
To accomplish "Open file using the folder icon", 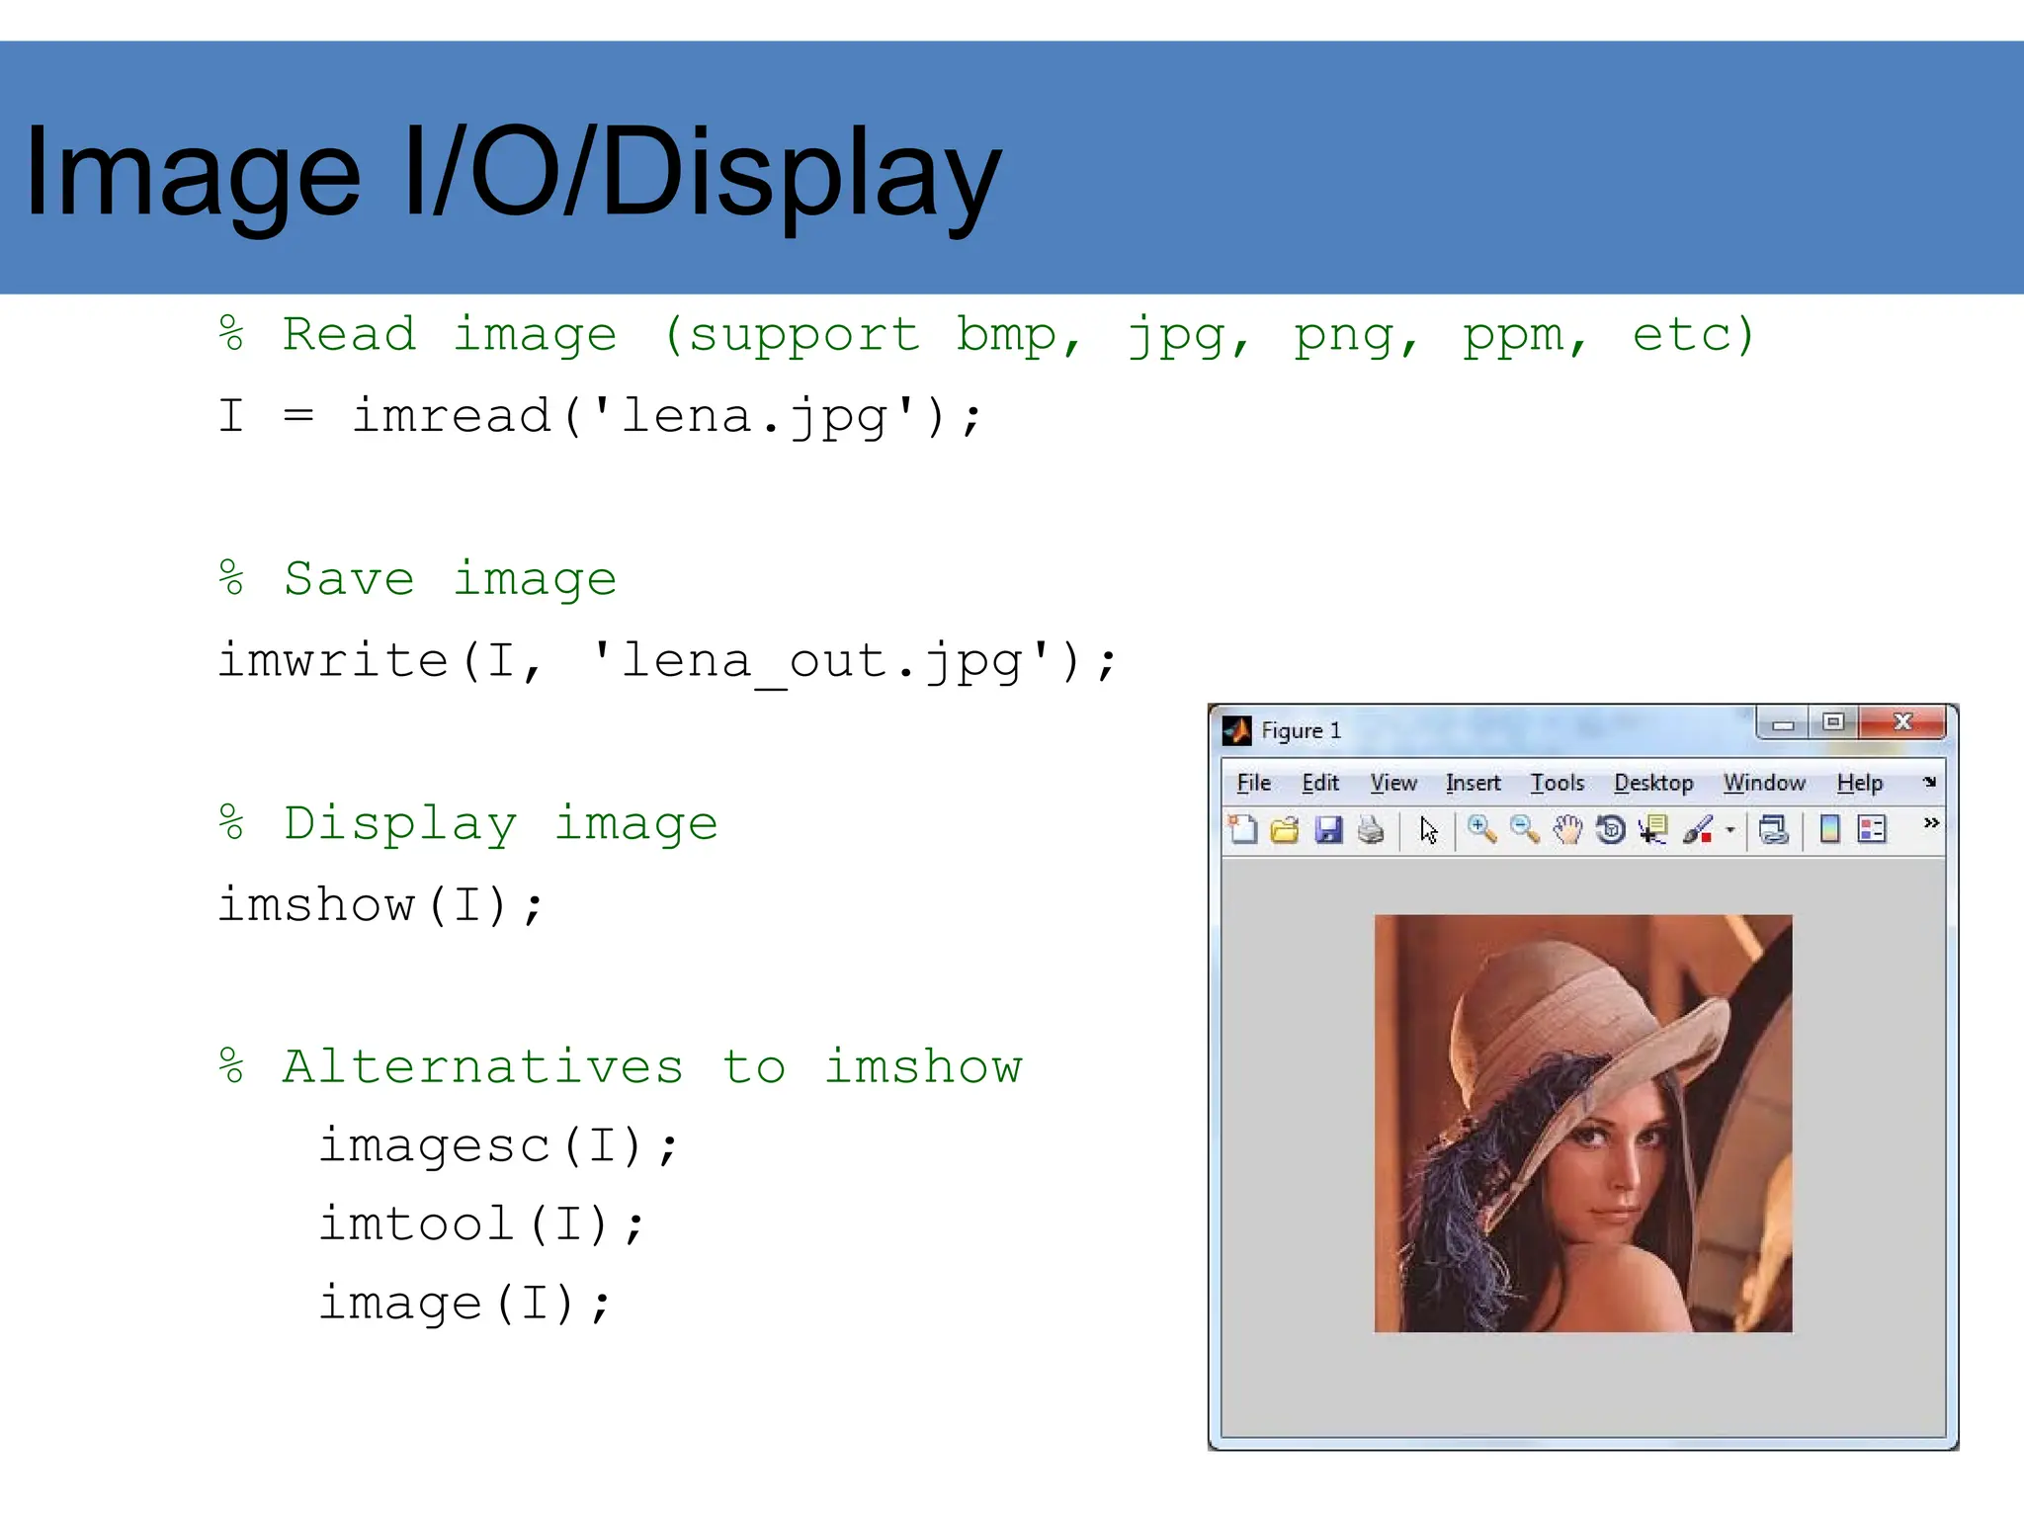I will (1285, 829).
